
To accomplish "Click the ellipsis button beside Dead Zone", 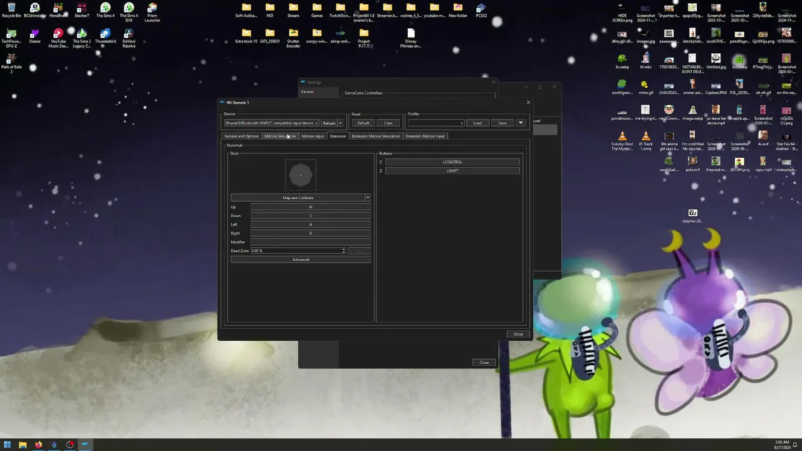I will coord(360,251).
